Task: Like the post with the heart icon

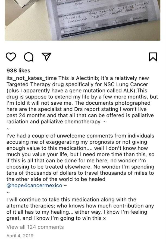Action: [11, 57]
